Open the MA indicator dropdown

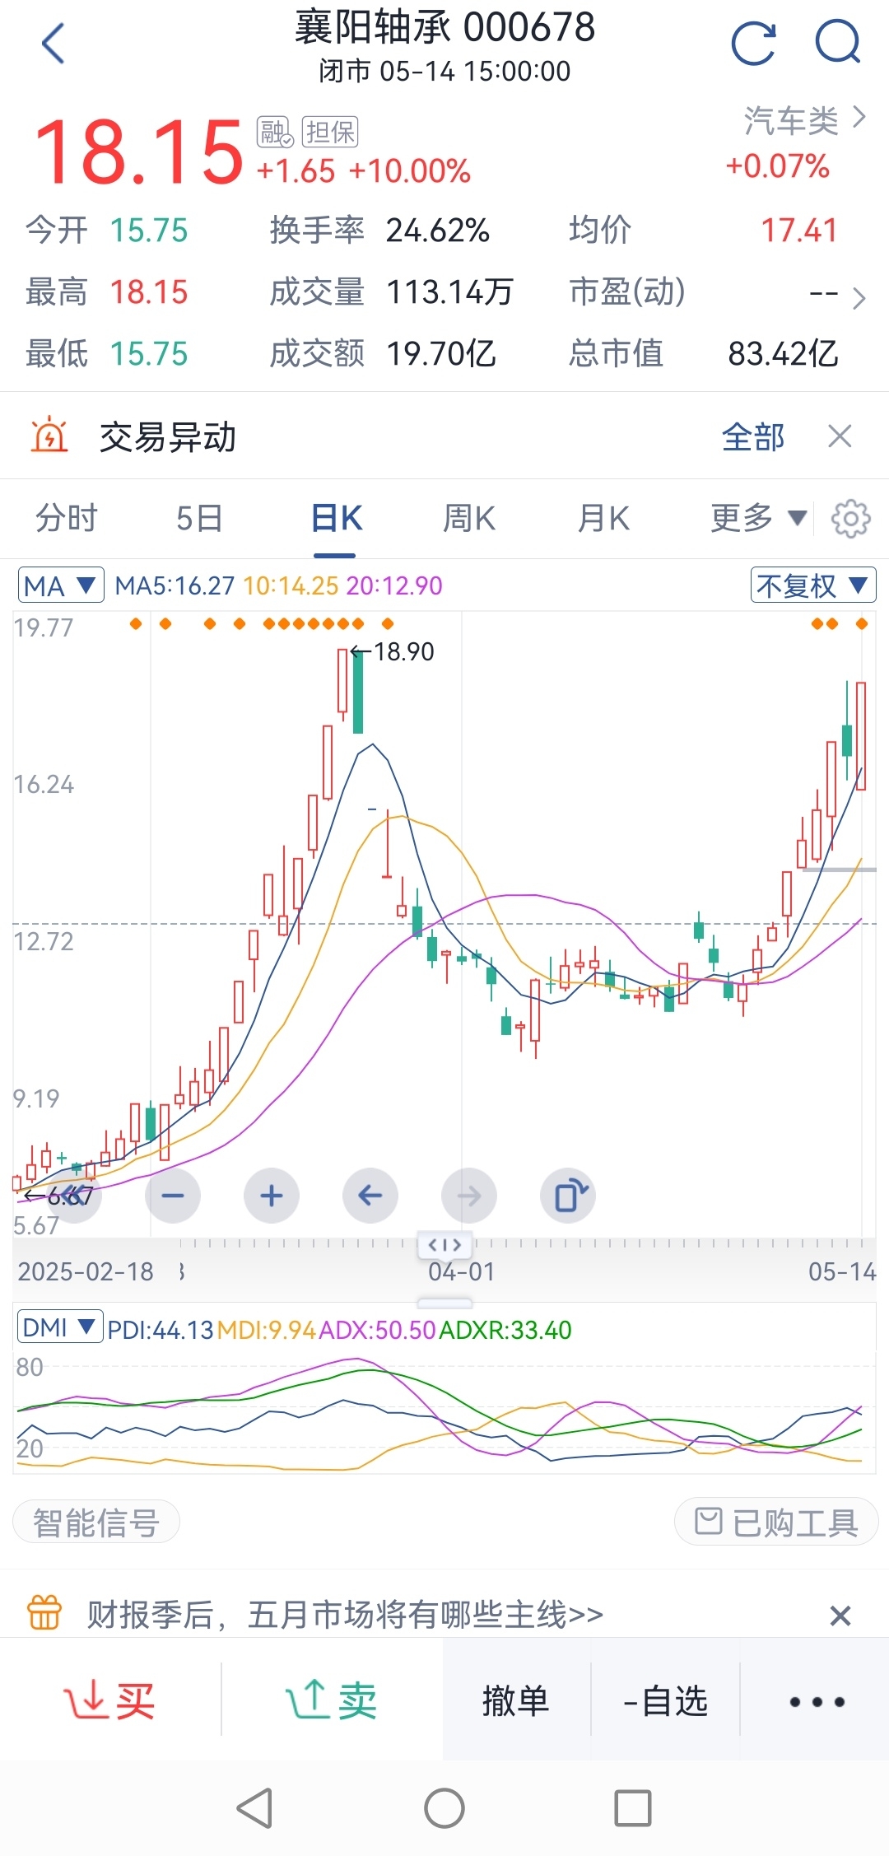61,585
